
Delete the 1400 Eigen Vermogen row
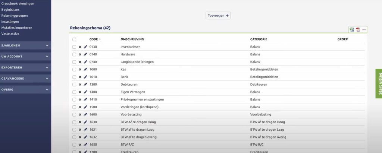(x=80, y=92)
